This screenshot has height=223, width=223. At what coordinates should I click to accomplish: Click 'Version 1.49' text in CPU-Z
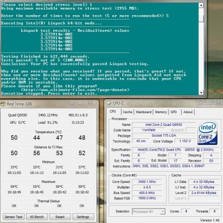point(210,220)
